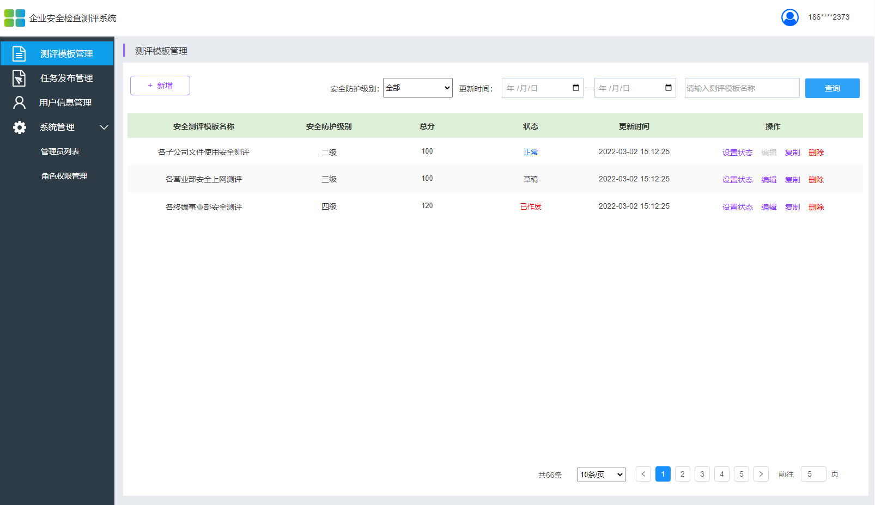Click the 正常 status cell
875x505 pixels.
[x=531, y=152]
